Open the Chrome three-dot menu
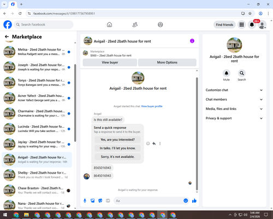This screenshot has width=273, height=219. tap(268, 14)
